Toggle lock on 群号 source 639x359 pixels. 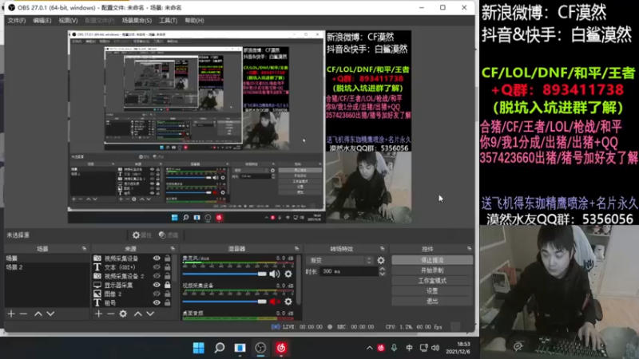[168, 303]
